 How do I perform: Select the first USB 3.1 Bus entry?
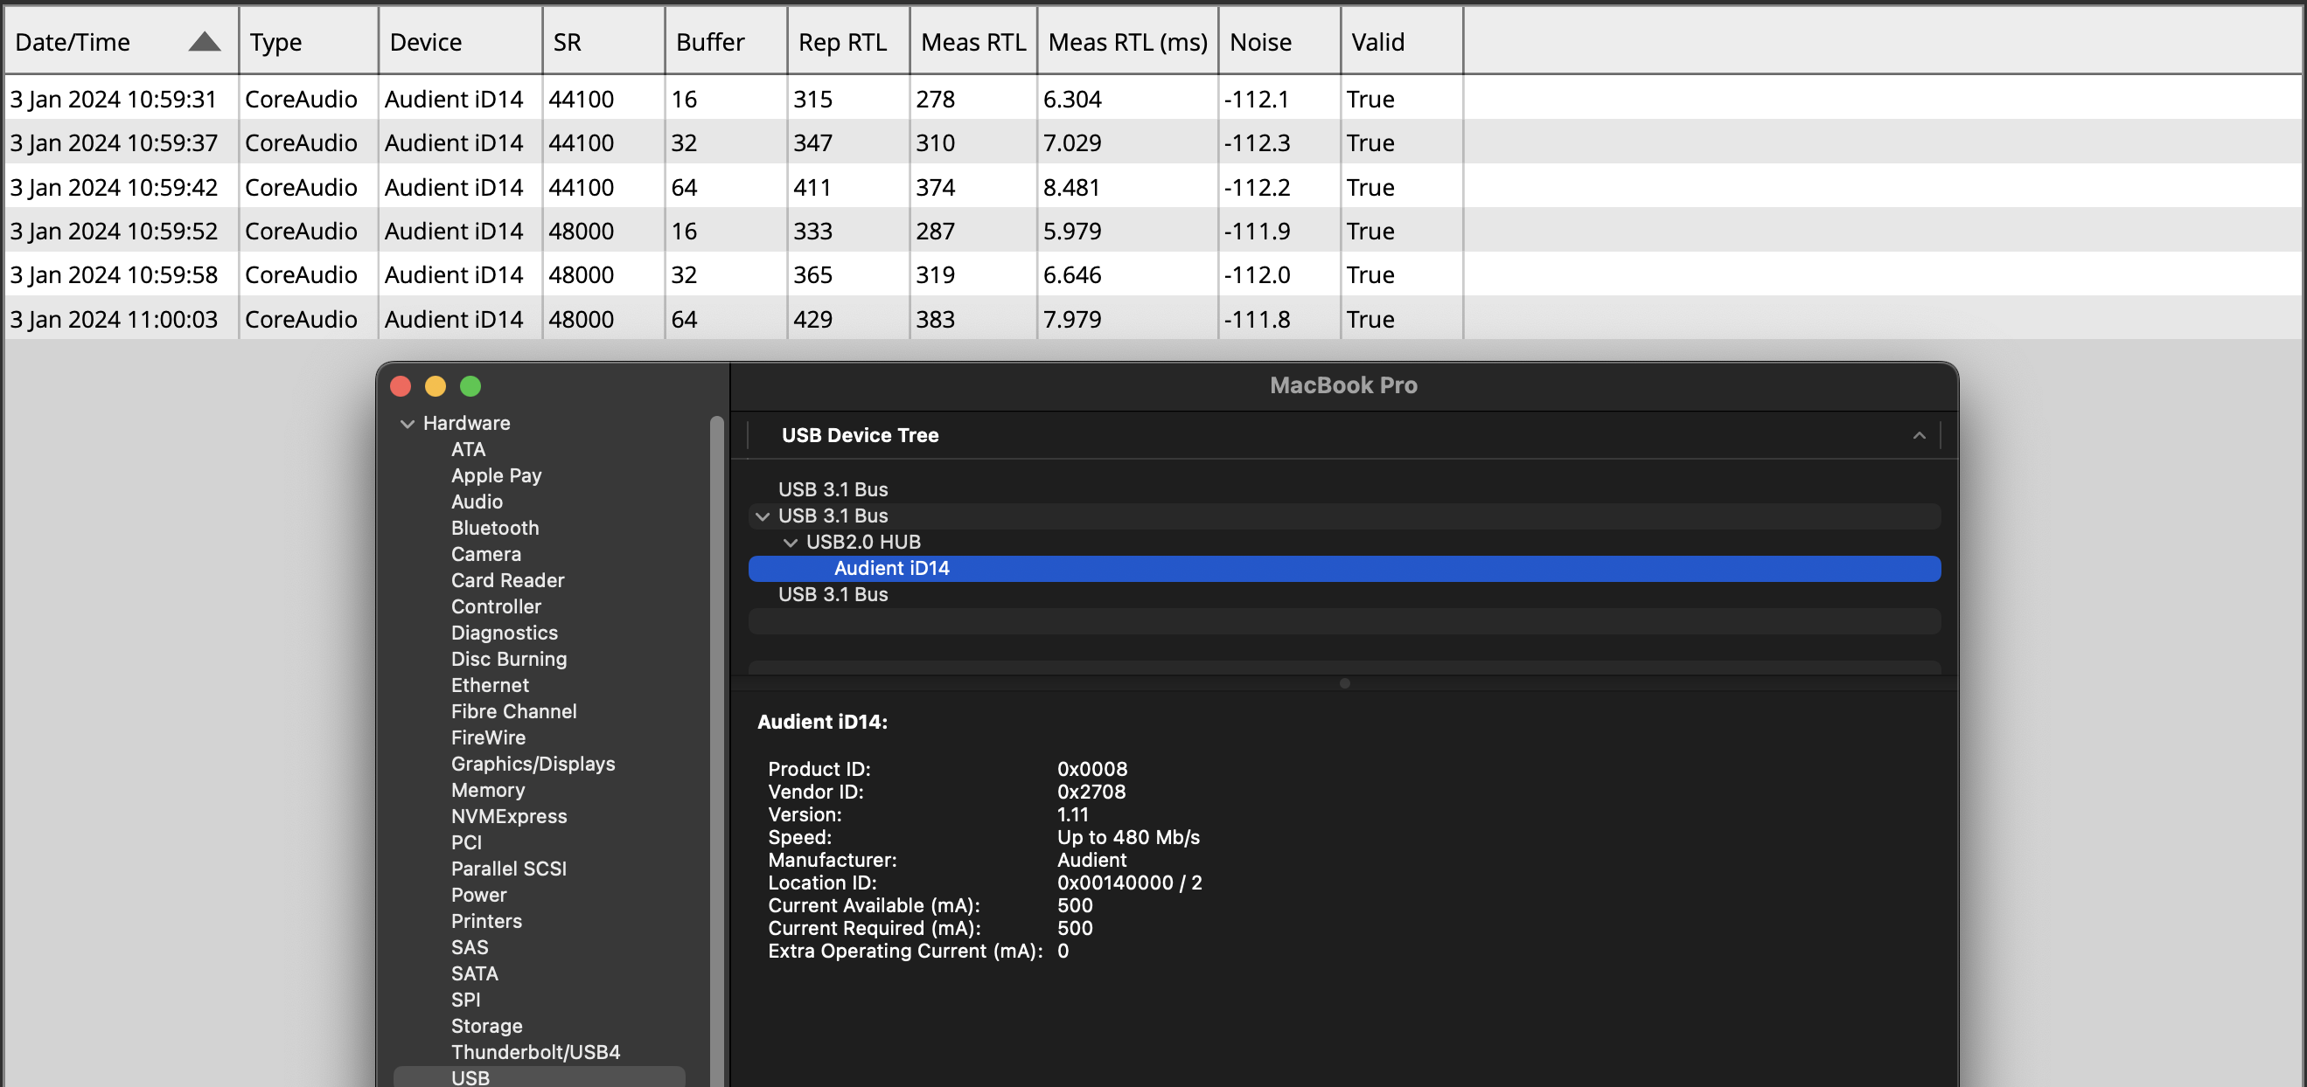coord(832,489)
